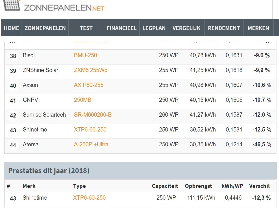Click the -10,7 % difference value

click(262, 100)
